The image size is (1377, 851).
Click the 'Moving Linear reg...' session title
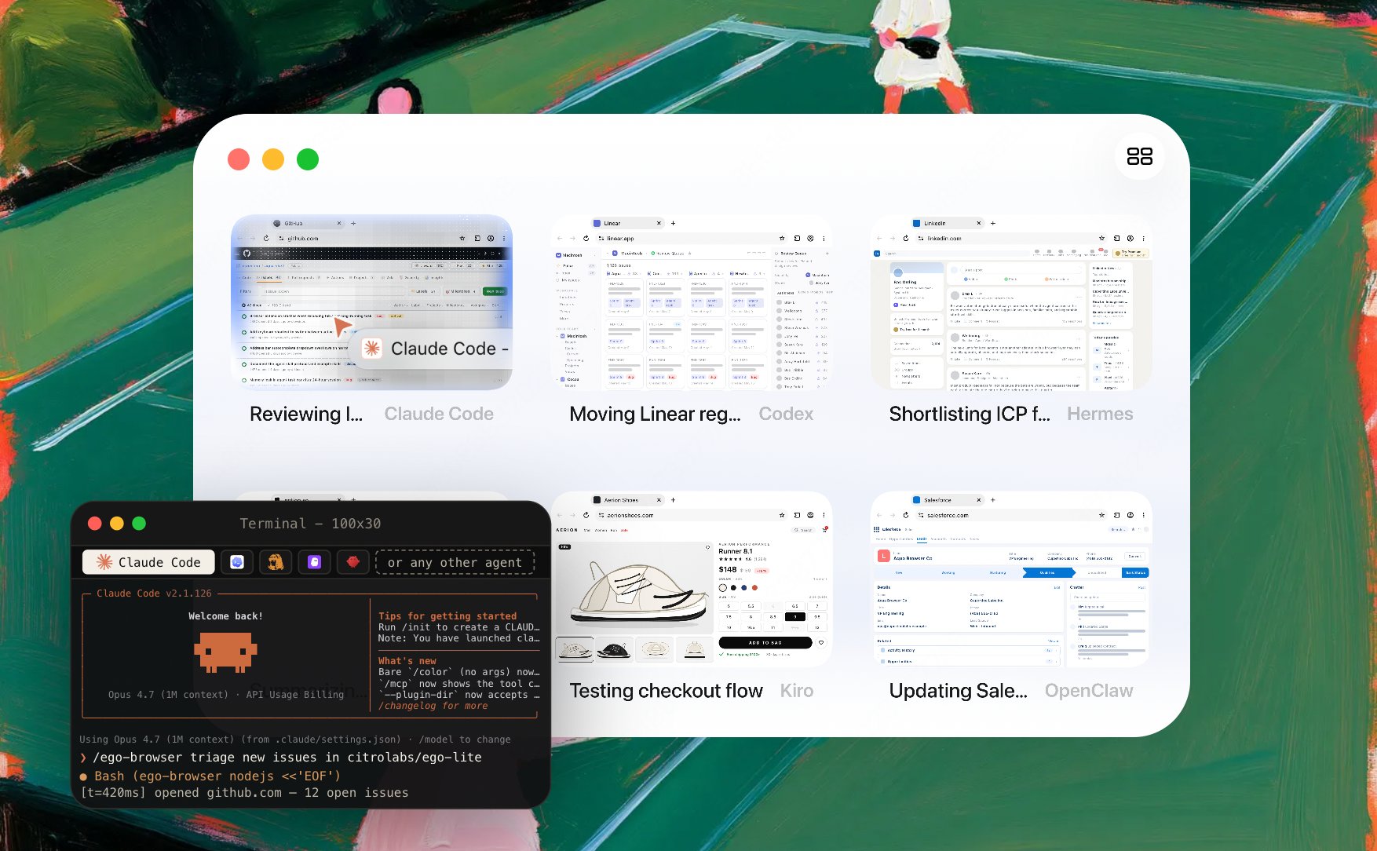tap(655, 414)
